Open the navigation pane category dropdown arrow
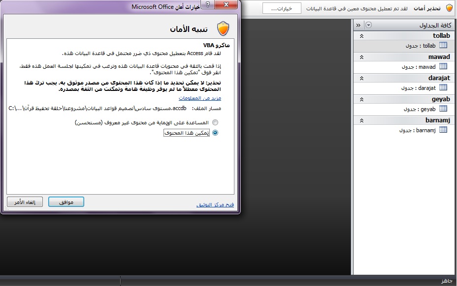457x286 pixels. 368,25
